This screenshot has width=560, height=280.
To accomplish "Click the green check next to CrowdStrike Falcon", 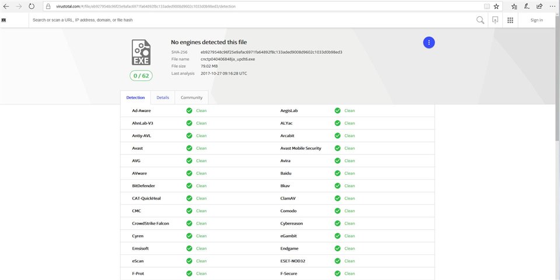I will coord(189,223).
